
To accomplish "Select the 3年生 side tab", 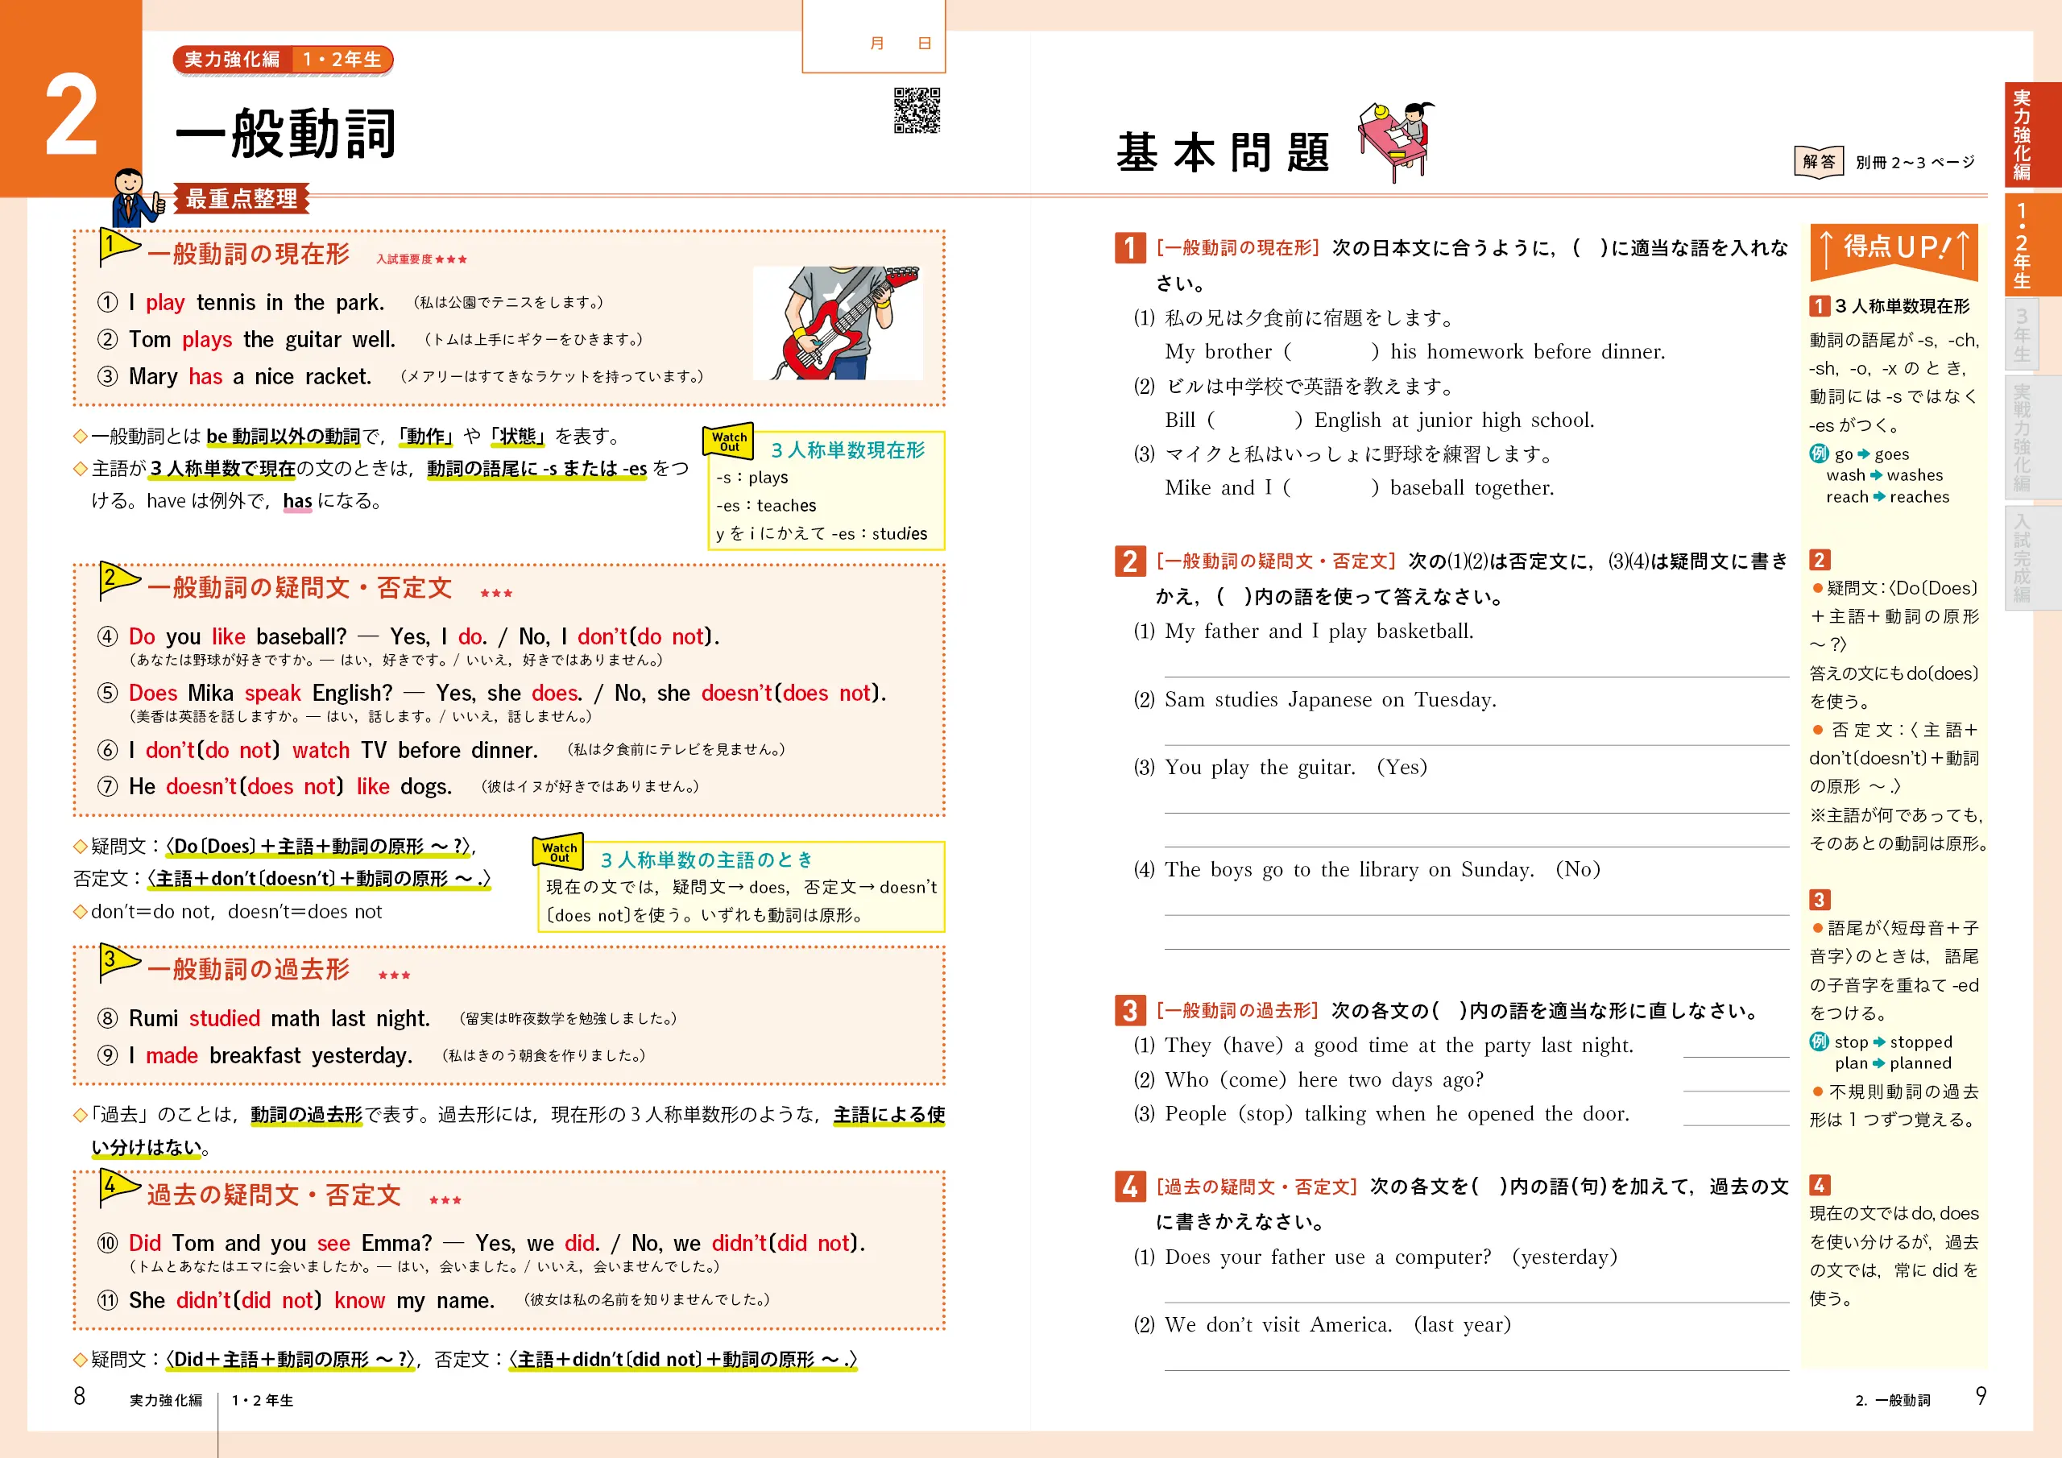I will tap(2022, 334).
